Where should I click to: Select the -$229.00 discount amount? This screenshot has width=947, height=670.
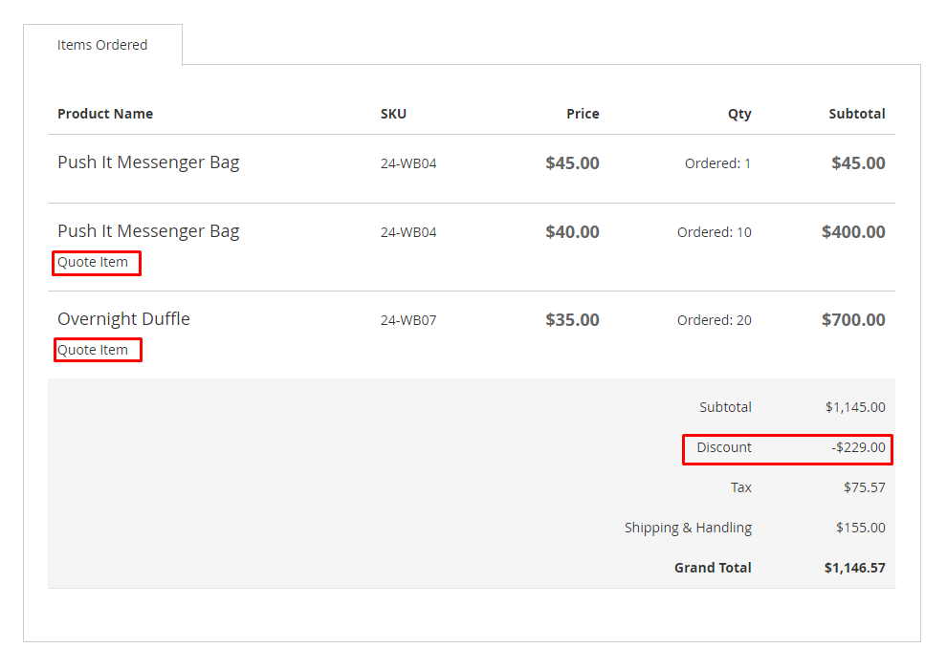click(858, 447)
